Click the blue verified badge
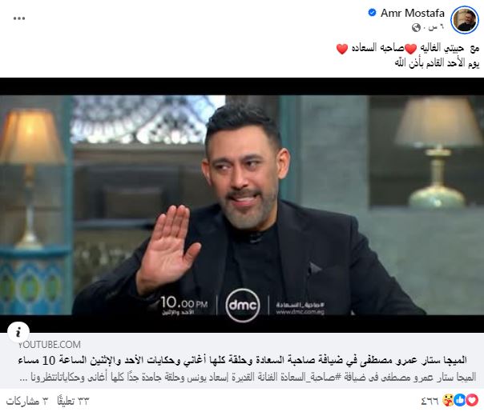 pos(373,13)
